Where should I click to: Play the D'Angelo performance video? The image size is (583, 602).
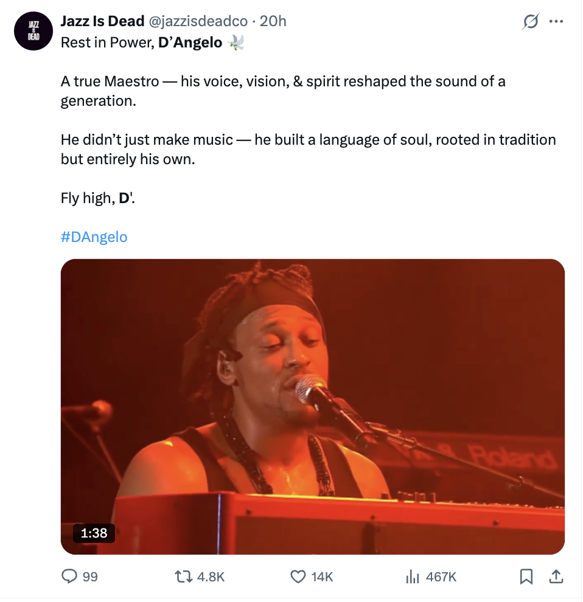(x=313, y=406)
